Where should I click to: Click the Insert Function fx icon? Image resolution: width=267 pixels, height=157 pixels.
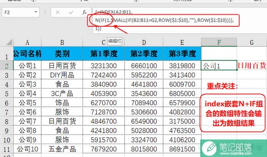84,12
